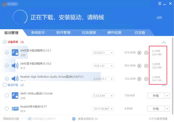Open the hamburger menu icon in title bar
Image resolution: width=174 pixels, height=122 pixels.
coord(160,3)
